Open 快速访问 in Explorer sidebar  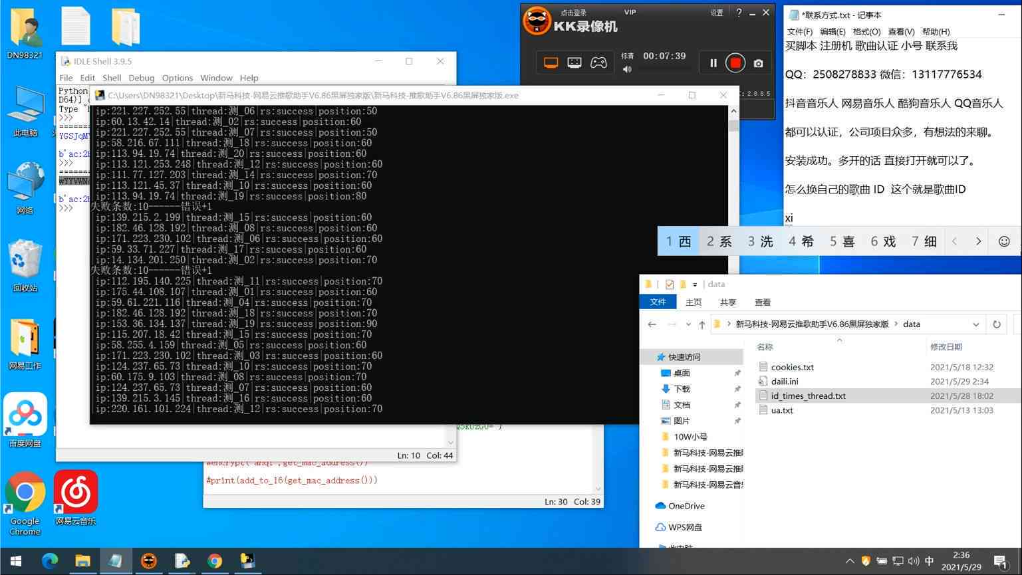[684, 357]
